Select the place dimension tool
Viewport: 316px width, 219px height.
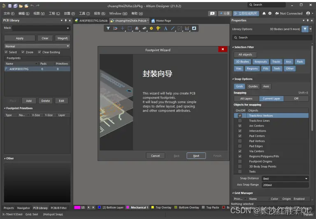(187, 28)
